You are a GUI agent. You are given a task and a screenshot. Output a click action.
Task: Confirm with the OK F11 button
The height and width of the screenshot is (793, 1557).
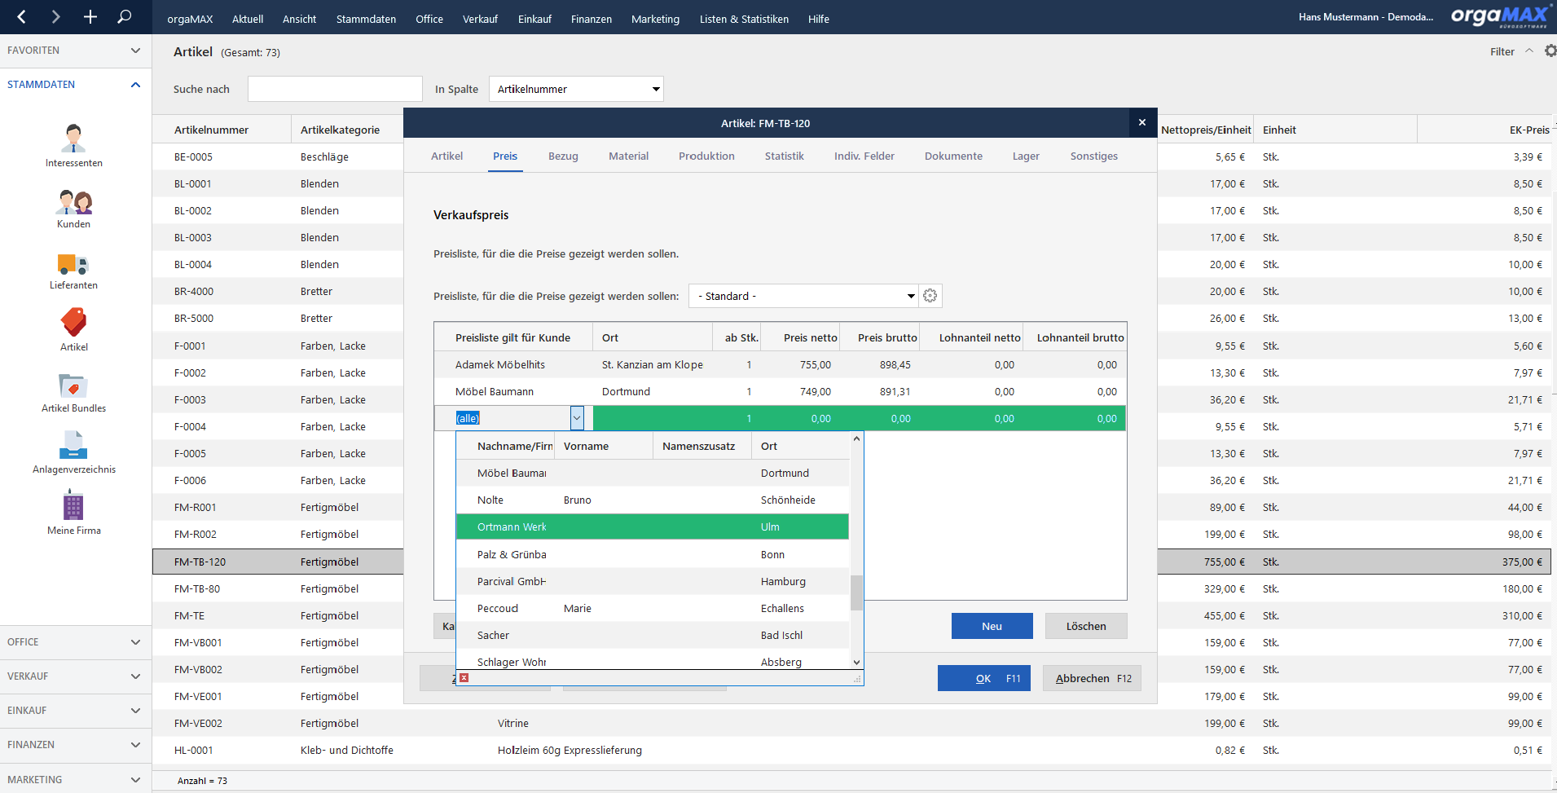984,678
